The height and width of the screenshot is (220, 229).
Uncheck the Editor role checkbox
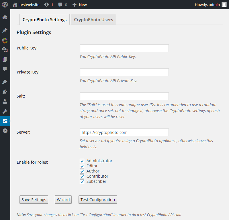[x=82, y=166]
